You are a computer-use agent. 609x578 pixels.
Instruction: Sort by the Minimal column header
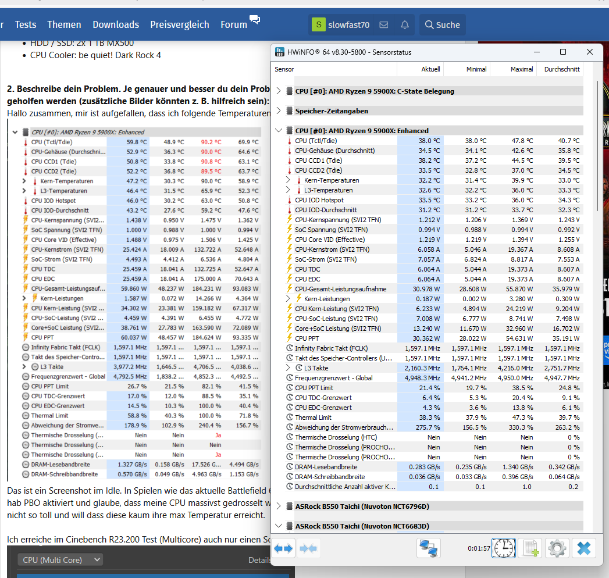point(467,69)
